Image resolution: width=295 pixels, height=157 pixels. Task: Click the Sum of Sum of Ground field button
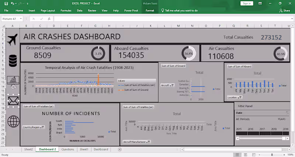(173, 66)
